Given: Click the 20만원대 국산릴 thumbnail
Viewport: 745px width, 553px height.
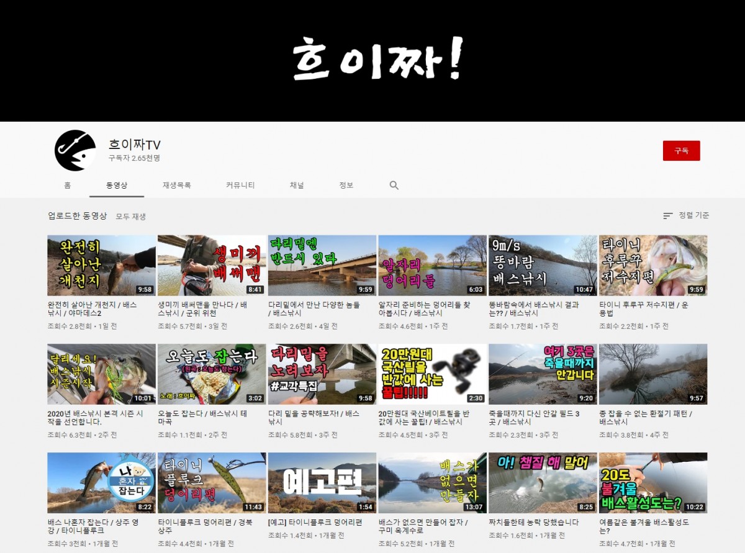Looking at the screenshot, I should (x=432, y=374).
